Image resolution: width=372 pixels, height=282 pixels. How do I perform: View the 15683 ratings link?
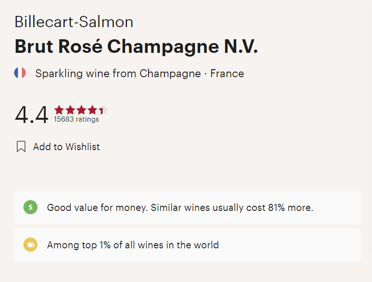(x=76, y=119)
